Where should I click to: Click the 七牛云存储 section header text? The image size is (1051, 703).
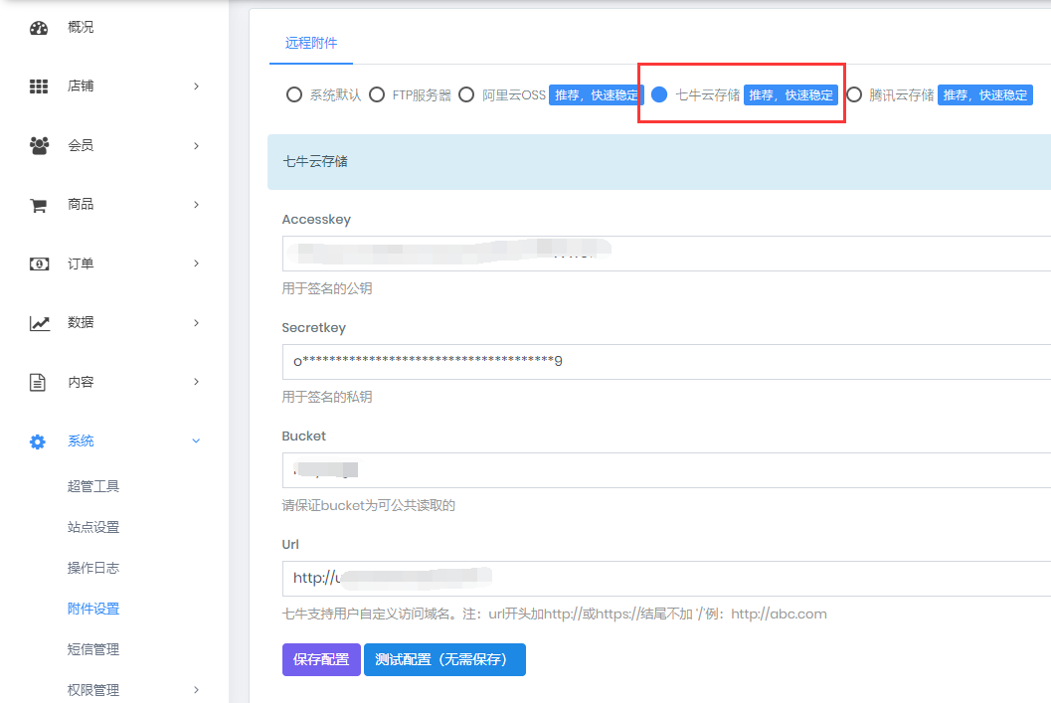(315, 161)
